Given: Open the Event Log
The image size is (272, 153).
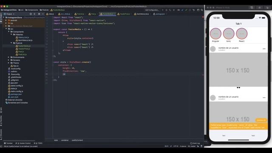Looking at the screenshot, I should [x=195, y=143].
